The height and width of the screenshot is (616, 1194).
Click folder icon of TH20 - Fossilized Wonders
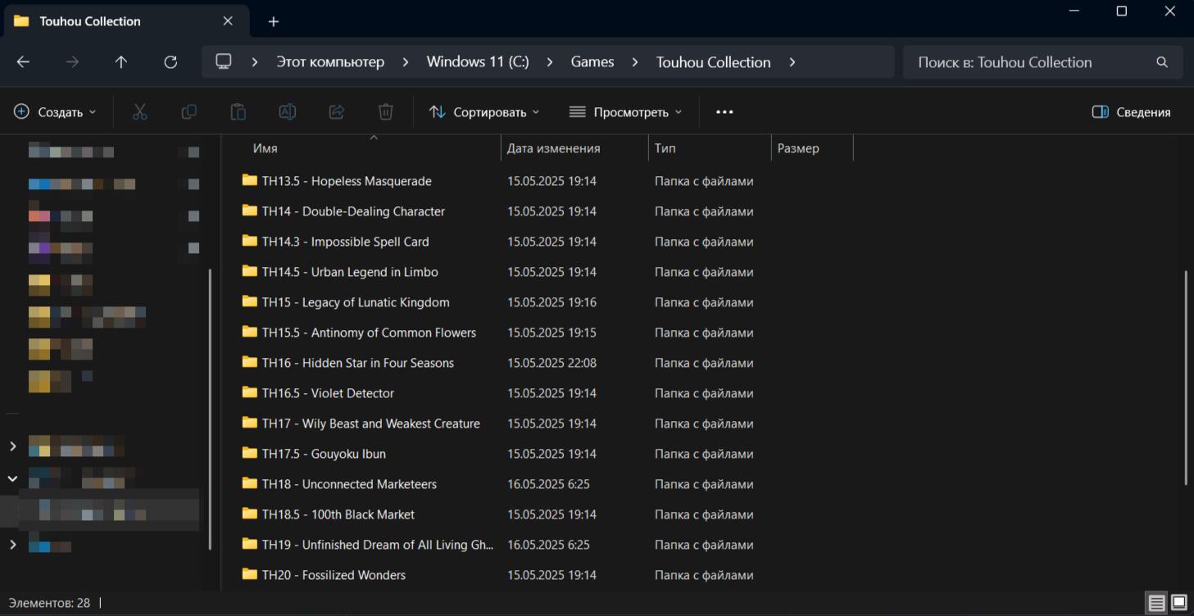[249, 574]
